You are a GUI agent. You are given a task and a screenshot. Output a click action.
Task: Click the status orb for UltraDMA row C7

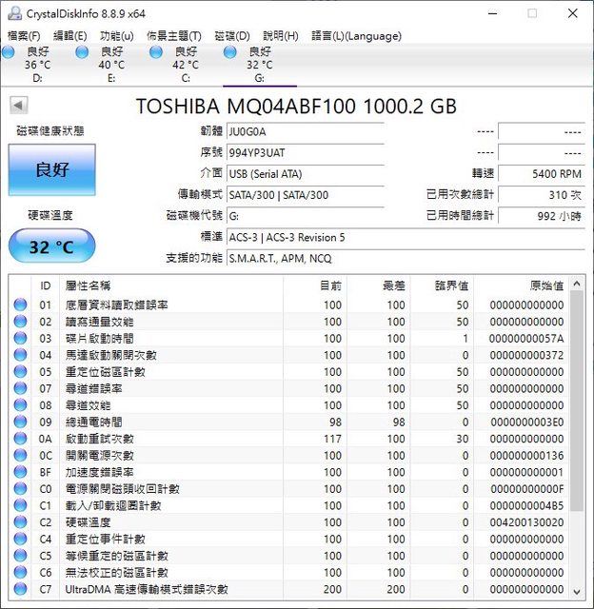coord(20,589)
